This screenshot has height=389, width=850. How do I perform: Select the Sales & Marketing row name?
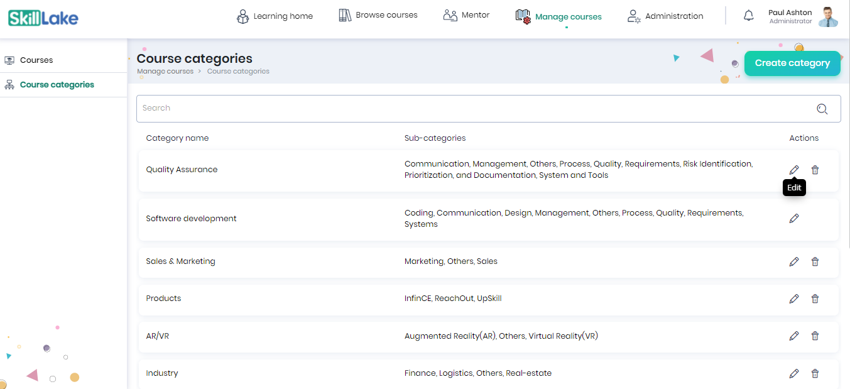180,261
